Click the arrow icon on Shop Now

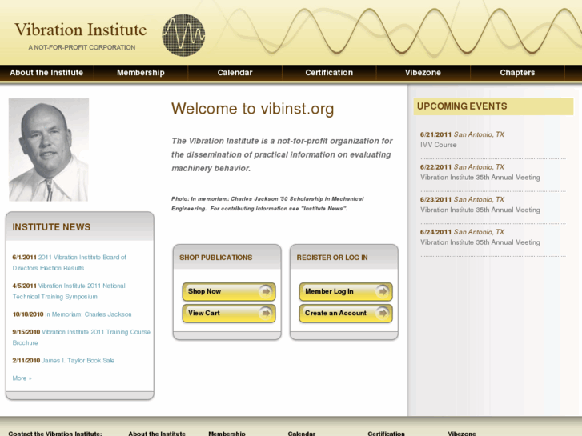266,292
